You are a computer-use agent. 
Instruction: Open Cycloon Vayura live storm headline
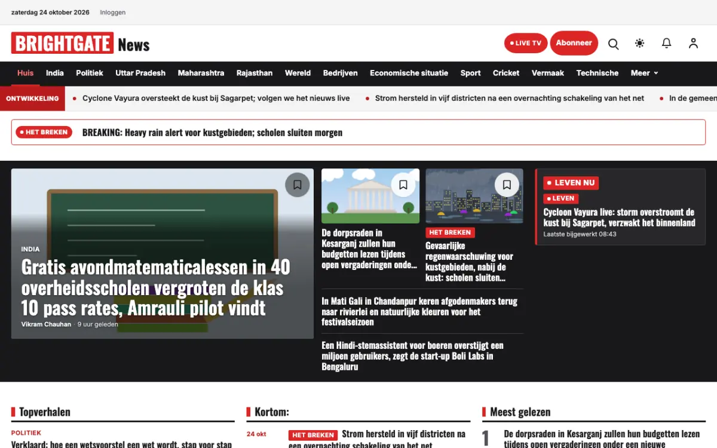click(619, 217)
